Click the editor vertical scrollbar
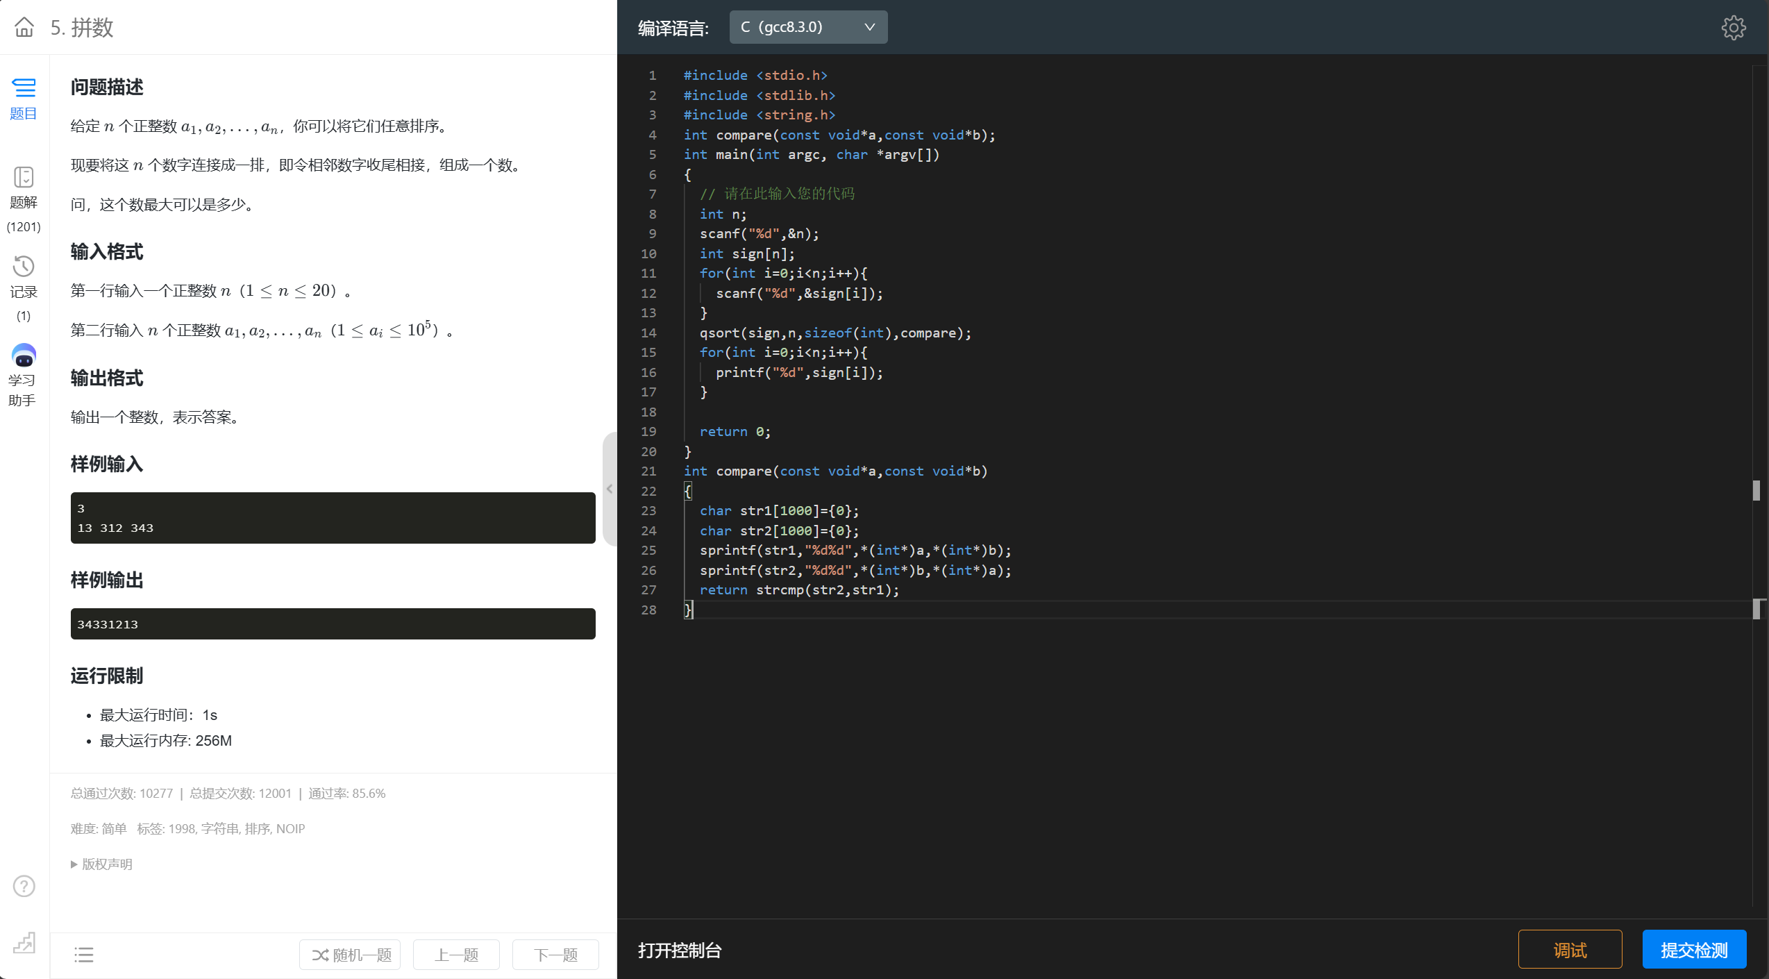The width and height of the screenshot is (1769, 979). [1757, 490]
